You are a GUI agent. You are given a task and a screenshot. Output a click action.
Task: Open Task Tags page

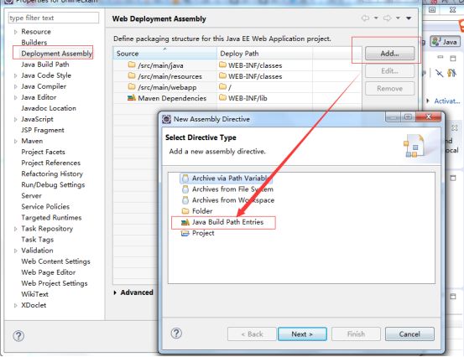[x=37, y=240]
